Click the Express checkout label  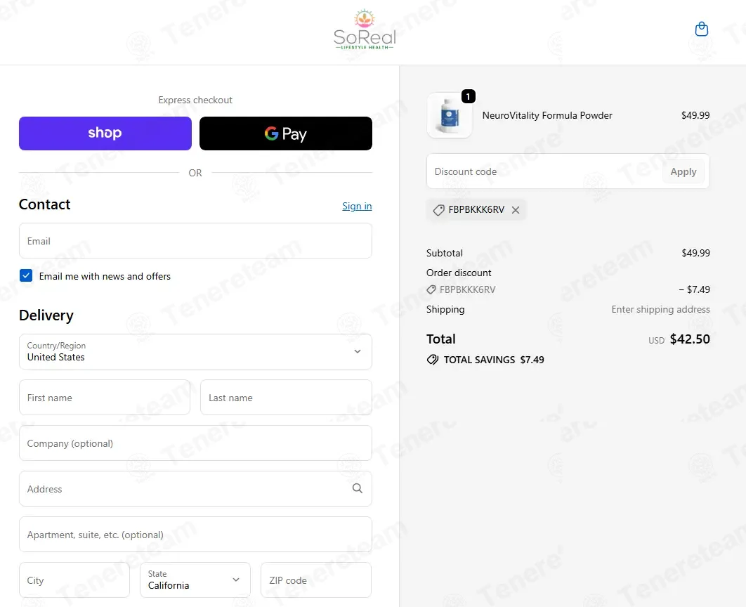click(195, 100)
